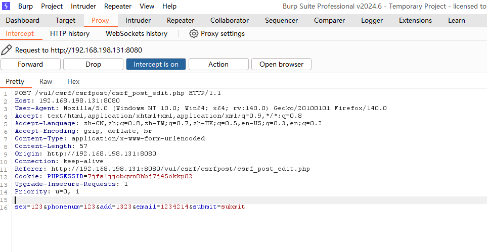This screenshot has width=487, height=252.
Task: Click the Request to http://192.168.198.131:8080 label
Action: (78, 51)
